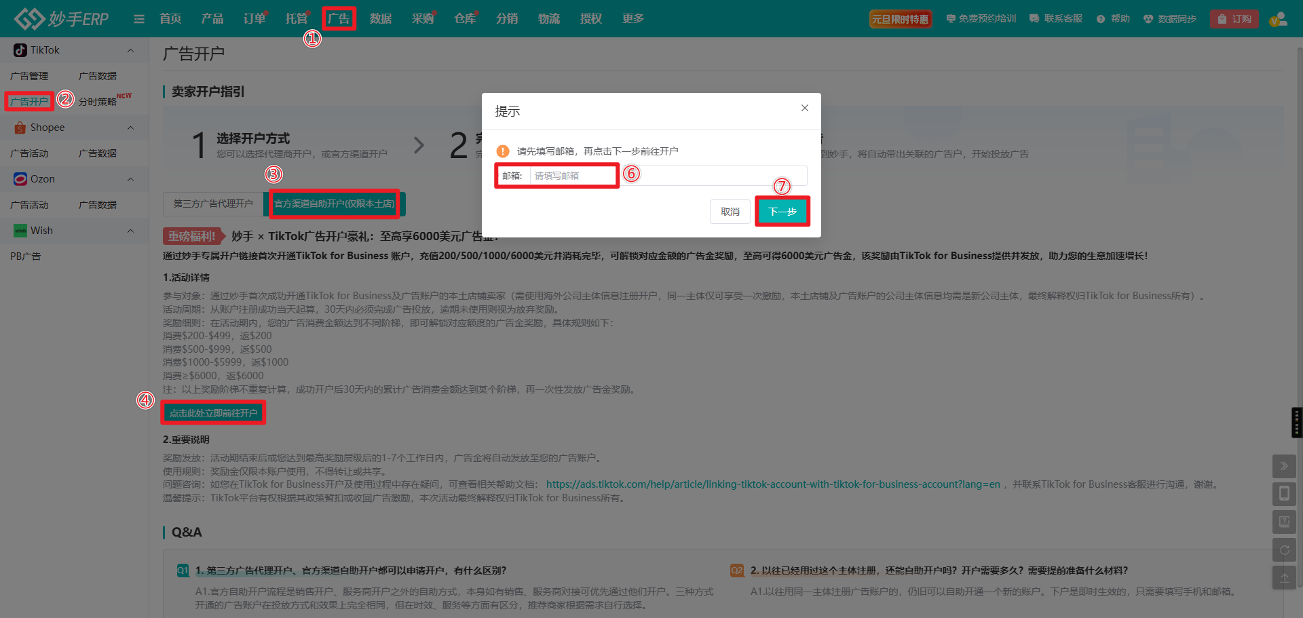This screenshot has height=618, width=1303.
Task: Select 广告活动 under Ozon
Action: point(29,205)
